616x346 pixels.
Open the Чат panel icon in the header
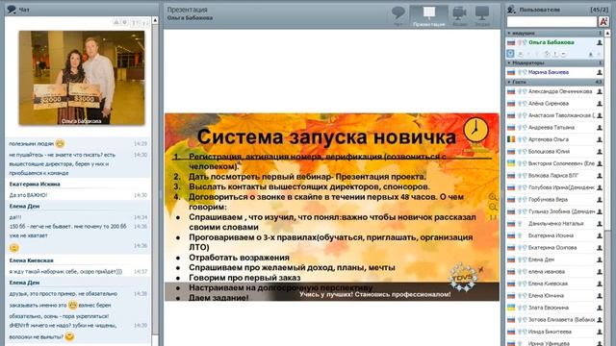12,9
